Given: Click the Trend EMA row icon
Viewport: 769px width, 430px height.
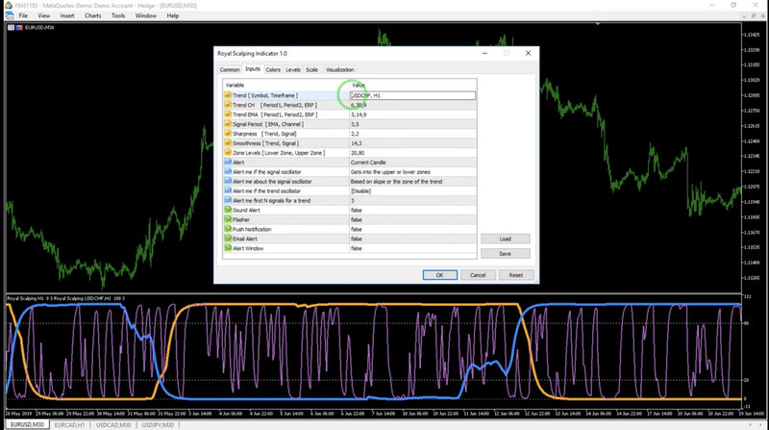Looking at the screenshot, I should tap(228, 114).
